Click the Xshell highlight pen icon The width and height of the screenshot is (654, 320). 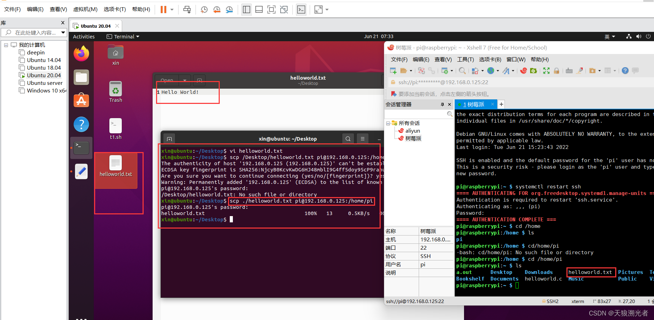[x=580, y=71]
